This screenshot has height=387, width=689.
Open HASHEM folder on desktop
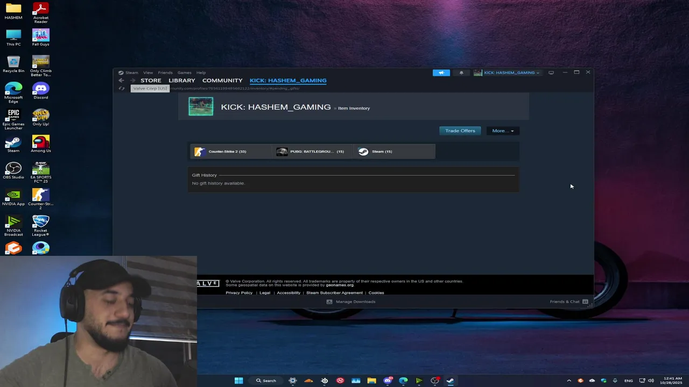(13, 11)
